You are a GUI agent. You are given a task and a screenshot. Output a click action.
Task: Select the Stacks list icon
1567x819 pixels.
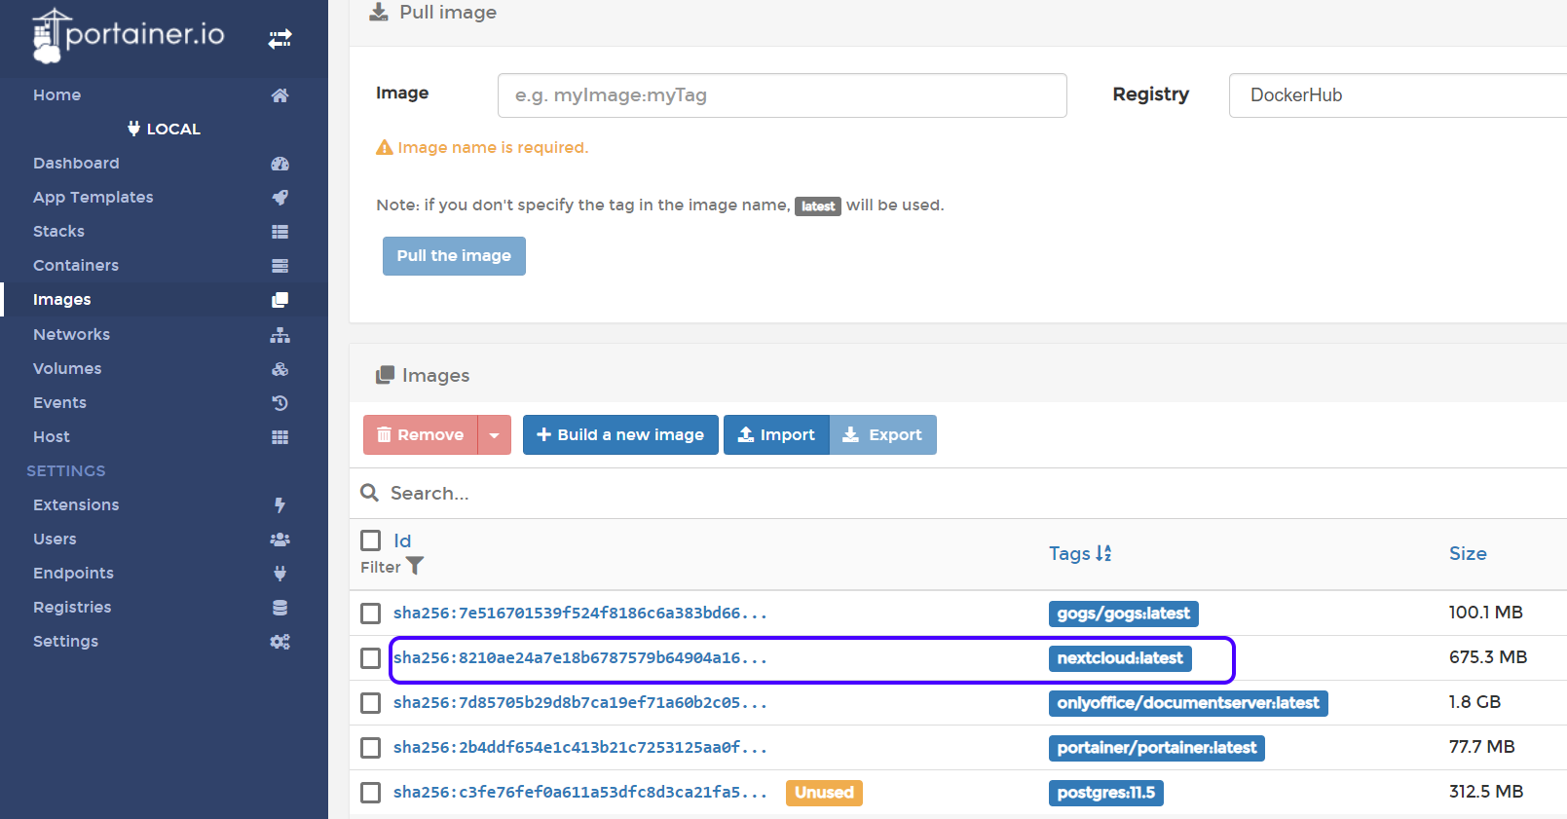pyautogui.click(x=280, y=232)
